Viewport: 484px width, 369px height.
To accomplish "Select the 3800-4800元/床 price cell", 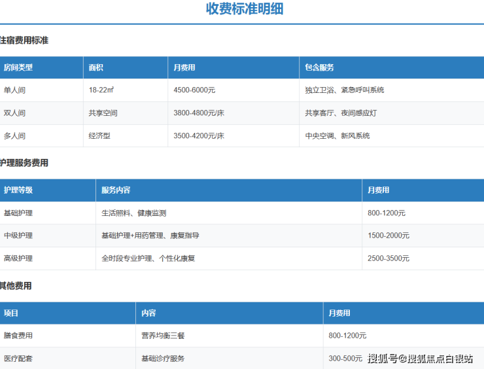I will point(199,113).
